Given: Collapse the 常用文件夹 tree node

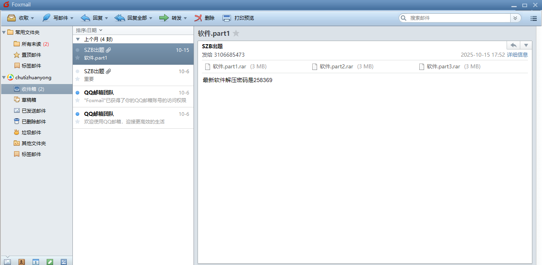Looking at the screenshot, I should (4, 32).
